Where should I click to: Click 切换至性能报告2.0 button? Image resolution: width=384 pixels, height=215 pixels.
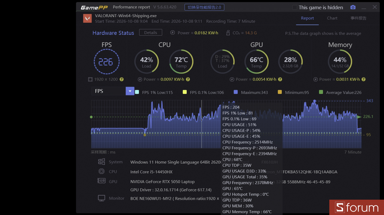click(x=204, y=7)
